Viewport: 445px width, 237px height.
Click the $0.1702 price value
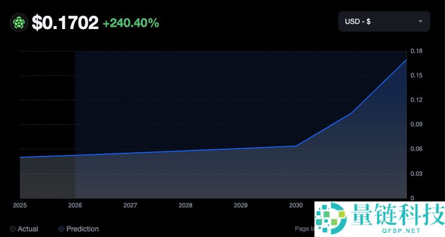[x=65, y=23]
